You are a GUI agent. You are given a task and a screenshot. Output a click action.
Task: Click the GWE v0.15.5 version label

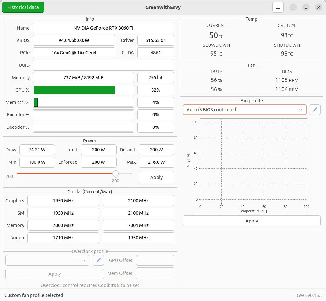pos(309,295)
